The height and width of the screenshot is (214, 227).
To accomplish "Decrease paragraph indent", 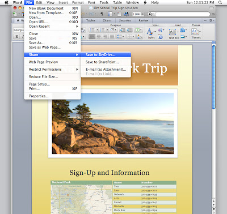I will tap(123, 30).
